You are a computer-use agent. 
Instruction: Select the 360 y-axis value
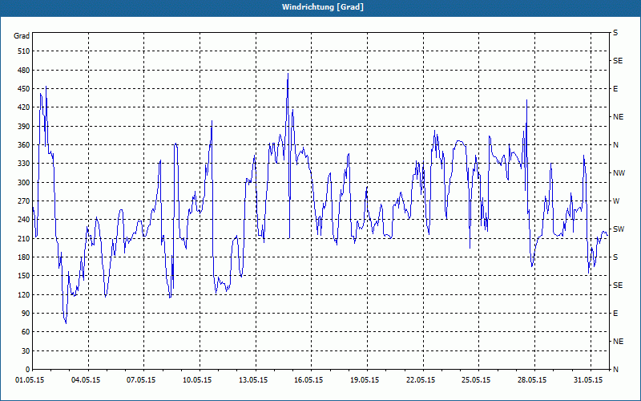(23, 145)
